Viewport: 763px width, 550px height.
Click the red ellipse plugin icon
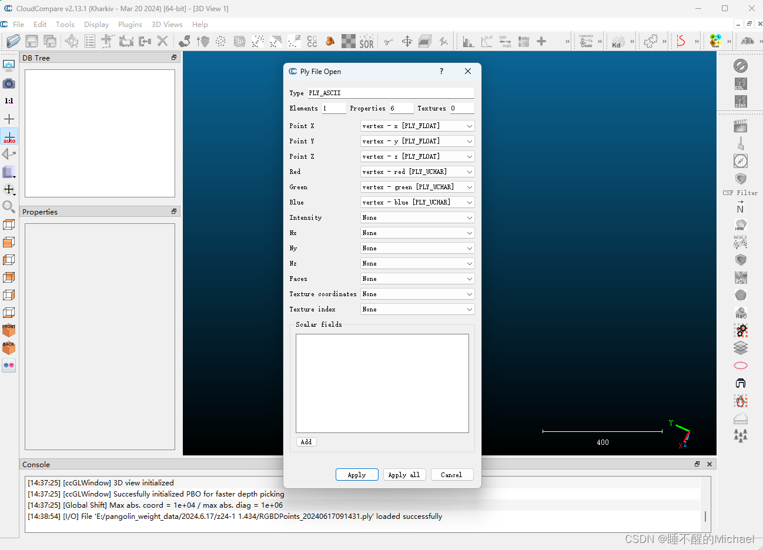click(741, 365)
